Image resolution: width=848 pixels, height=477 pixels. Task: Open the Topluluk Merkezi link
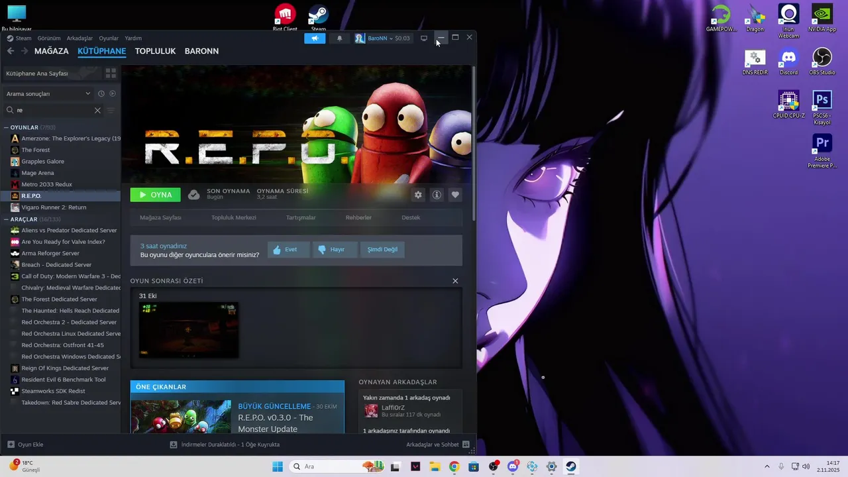click(233, 217)
